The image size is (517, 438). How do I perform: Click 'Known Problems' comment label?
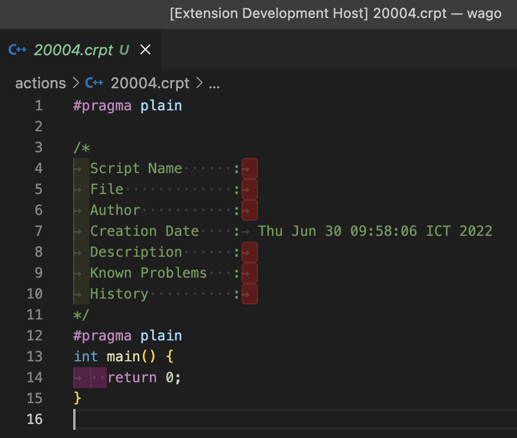coord(148,273)
